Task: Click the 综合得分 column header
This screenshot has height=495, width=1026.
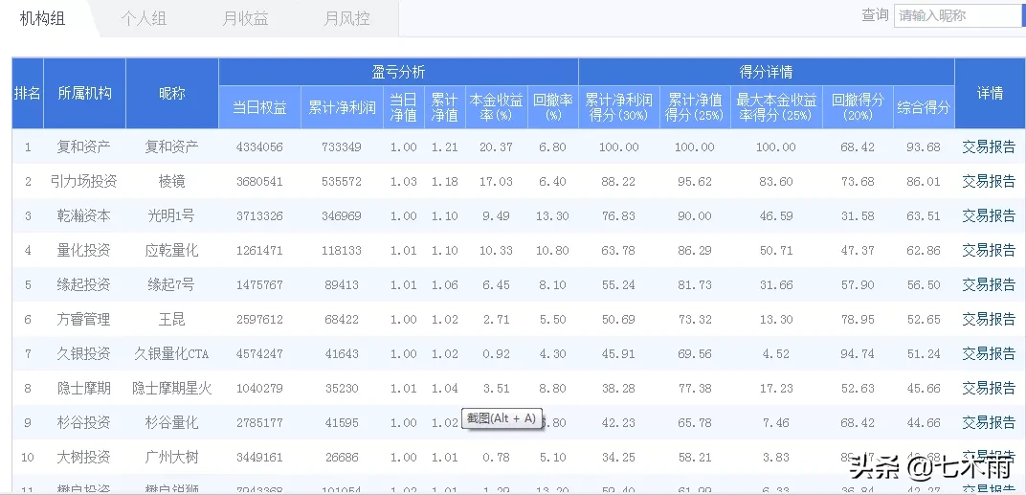Action: (924, 108)
